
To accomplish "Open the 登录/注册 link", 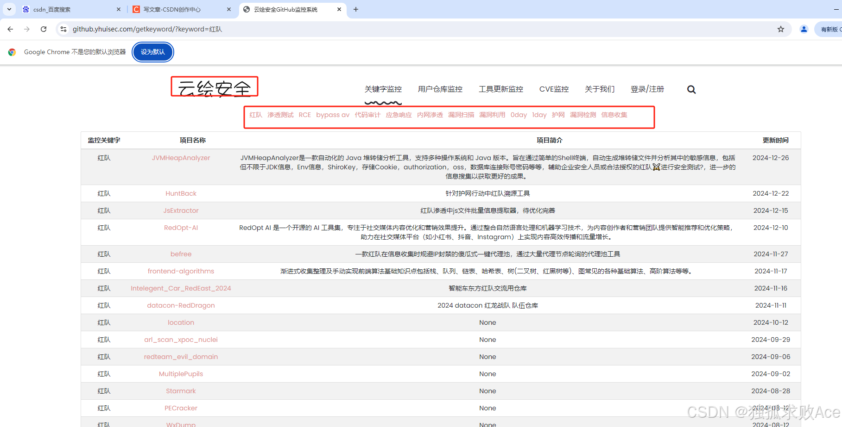I will click(x=647, y=89).
